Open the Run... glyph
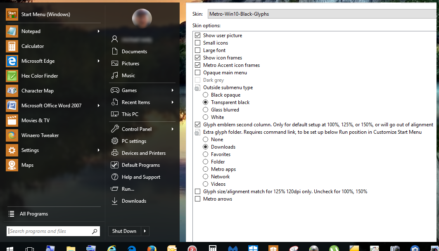439x251 pixels. coord(114,189)
